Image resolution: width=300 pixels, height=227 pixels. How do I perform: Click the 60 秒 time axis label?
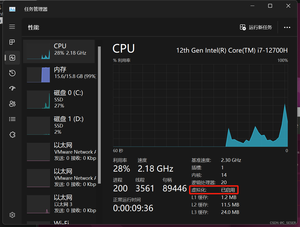118,151
